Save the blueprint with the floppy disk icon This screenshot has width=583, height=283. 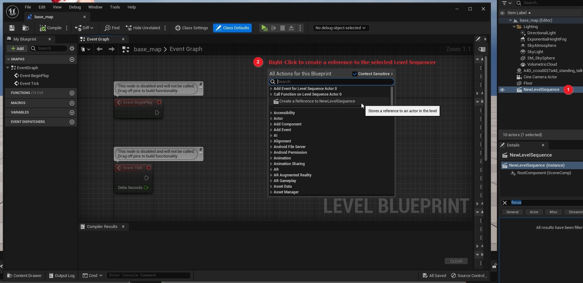(12, 28)
